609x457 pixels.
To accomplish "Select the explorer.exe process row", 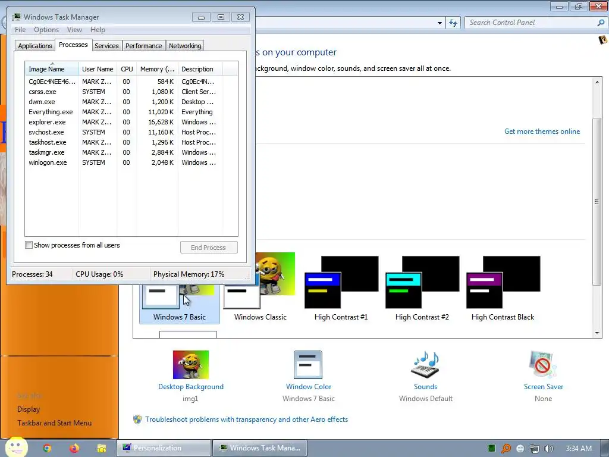I will [x=131, y=122].
